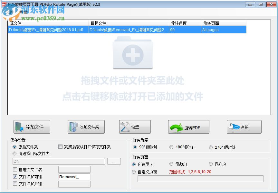The width and height of the screenshot is (278, 193).
Task: Enable 完成后默认打开保存文件夹 checkbox
Action: [60, 146]
